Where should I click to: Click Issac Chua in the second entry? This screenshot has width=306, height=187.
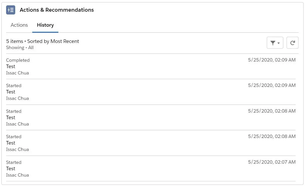18,98
